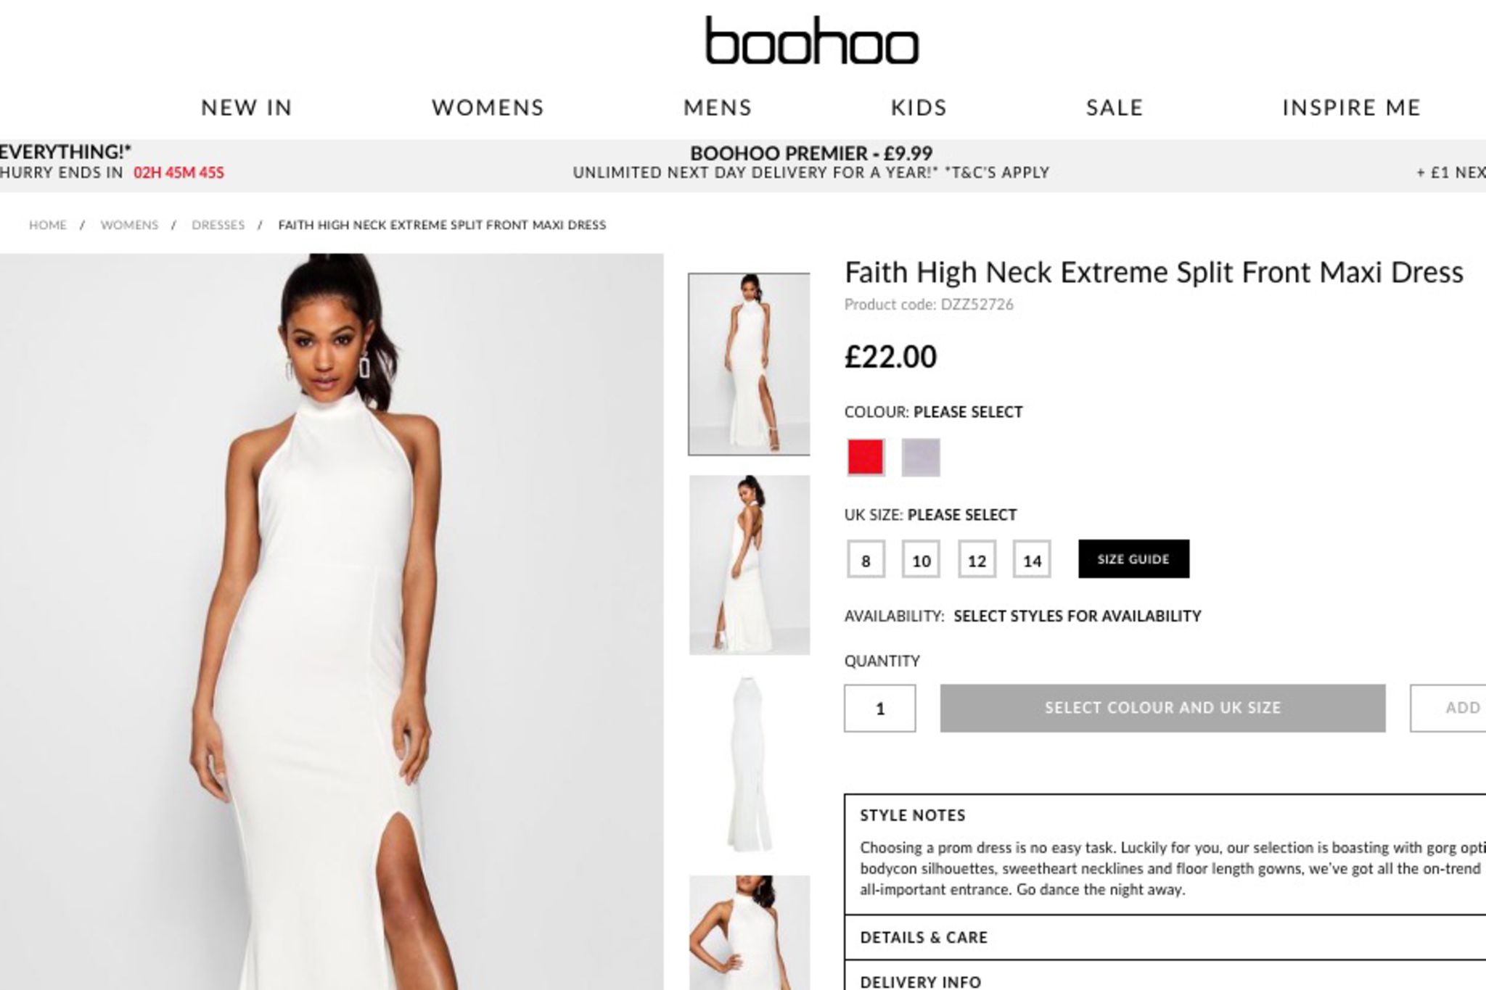The image size is (1486, 990).
Task: Open the WOMENS menu
Action: coord(488,107)
